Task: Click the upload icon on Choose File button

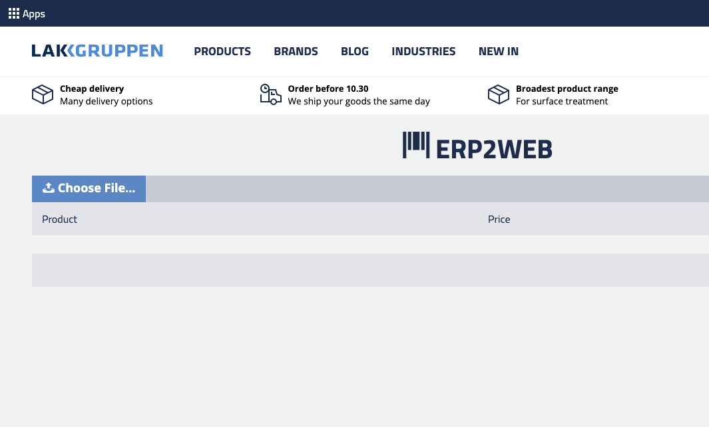Action: [x=48, y=188]
